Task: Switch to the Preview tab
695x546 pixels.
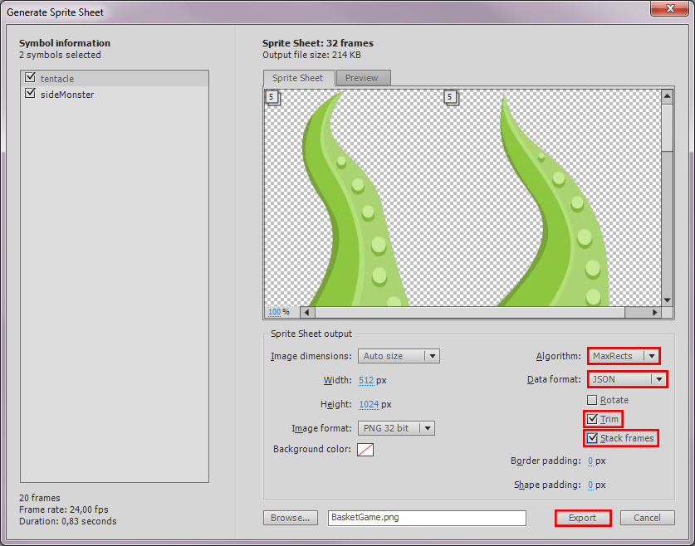Action: 362,78
